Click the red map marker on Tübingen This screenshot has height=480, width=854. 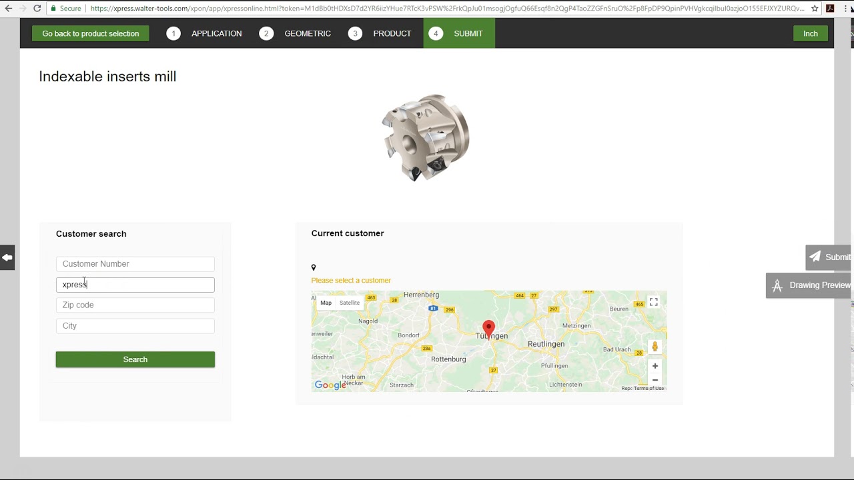pos(488,329)
